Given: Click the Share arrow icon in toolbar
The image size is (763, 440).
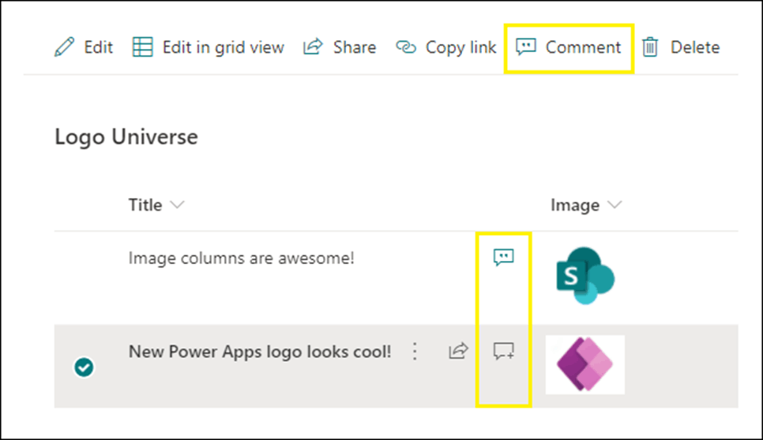Looking at the screenshot, I should coord(313,47).
